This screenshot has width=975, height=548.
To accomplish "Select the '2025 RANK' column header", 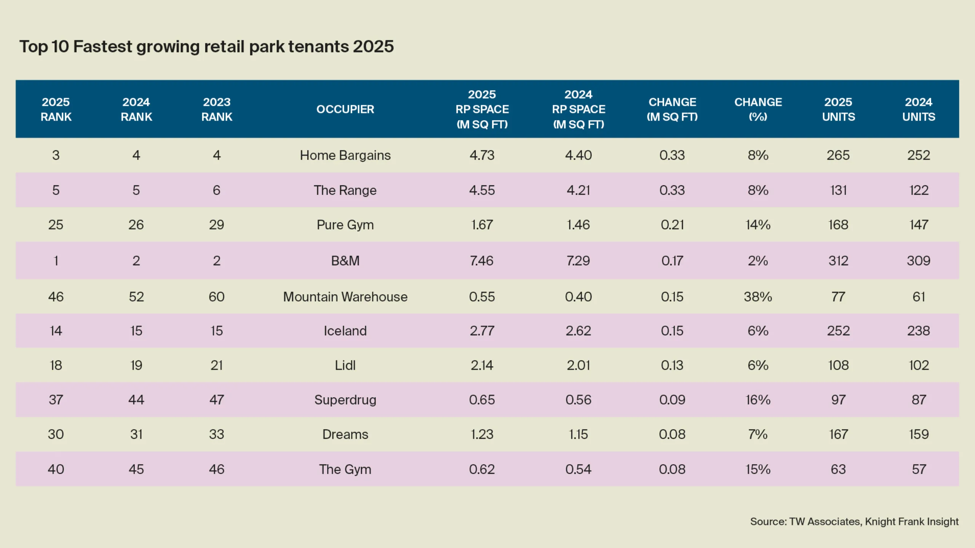I will click(x=56, y=109).
